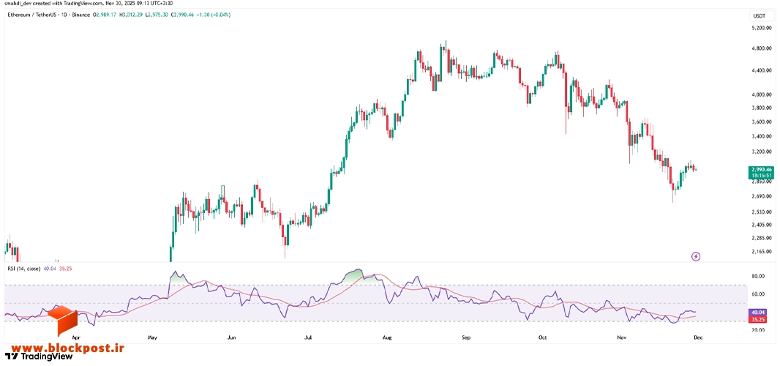Click the Oct label on the time axis
Screen dimensions: 780x366
543,337
